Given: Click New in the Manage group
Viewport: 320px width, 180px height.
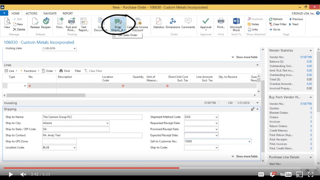Looking at the screenshot, I should click(18, 24).
